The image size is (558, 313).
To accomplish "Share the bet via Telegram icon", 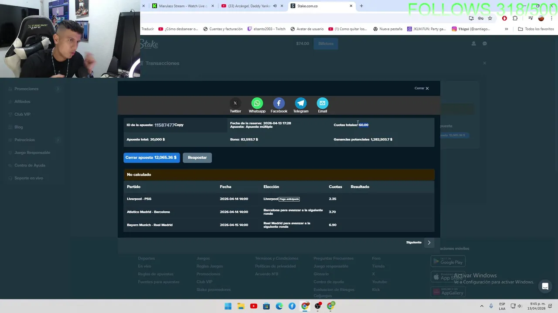I will click(300, 103).
